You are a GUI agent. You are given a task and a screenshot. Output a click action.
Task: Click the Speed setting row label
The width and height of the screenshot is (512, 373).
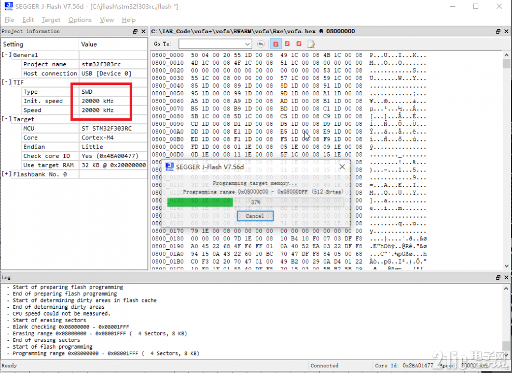[32, 110]
